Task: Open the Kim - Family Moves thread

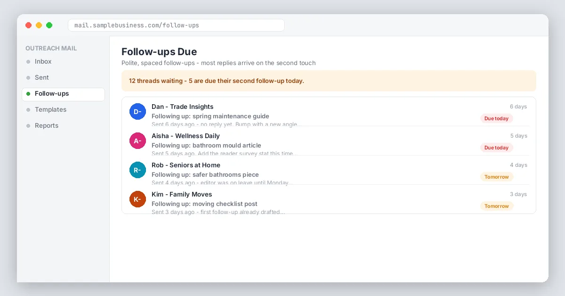Action: [329, 199]
